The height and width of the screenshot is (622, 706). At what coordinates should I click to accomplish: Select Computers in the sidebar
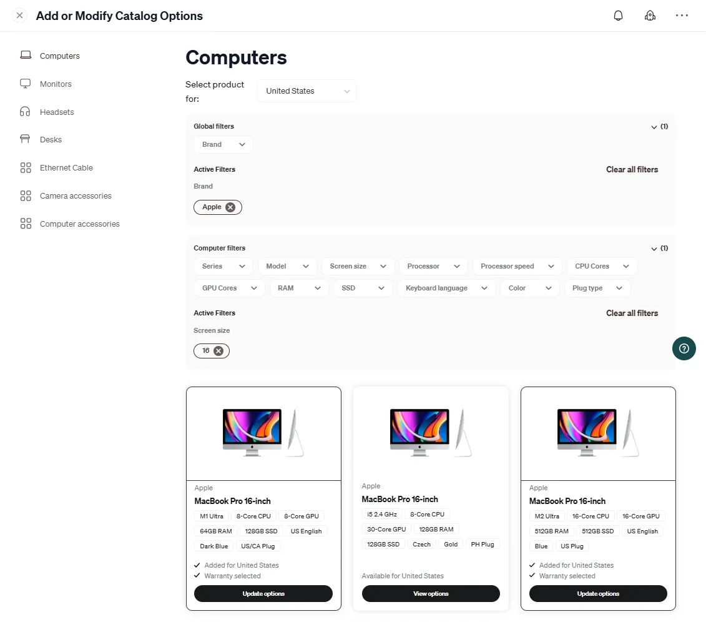(x=59, y=56)
